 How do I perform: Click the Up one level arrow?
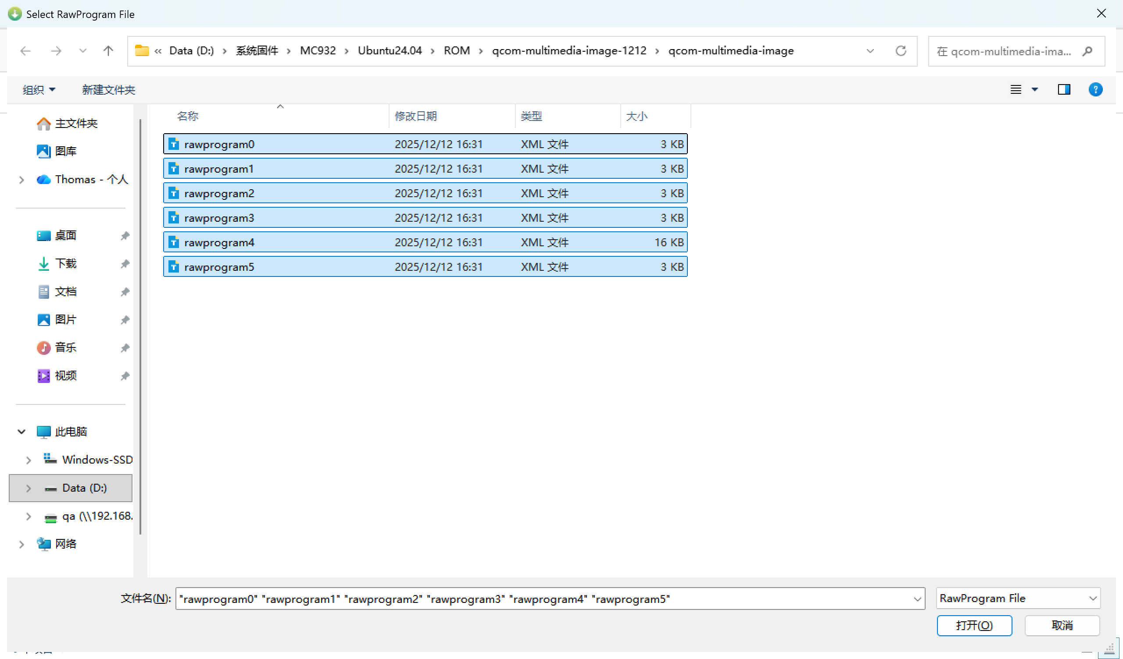click(108, 51)
